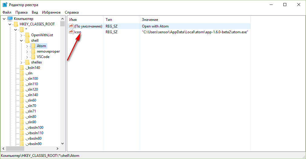Click the horizontal scrollbar left arrow
306x159 pixels.
[3, 148]
